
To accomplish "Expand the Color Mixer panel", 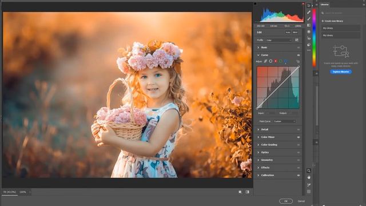I will point(258,137).
